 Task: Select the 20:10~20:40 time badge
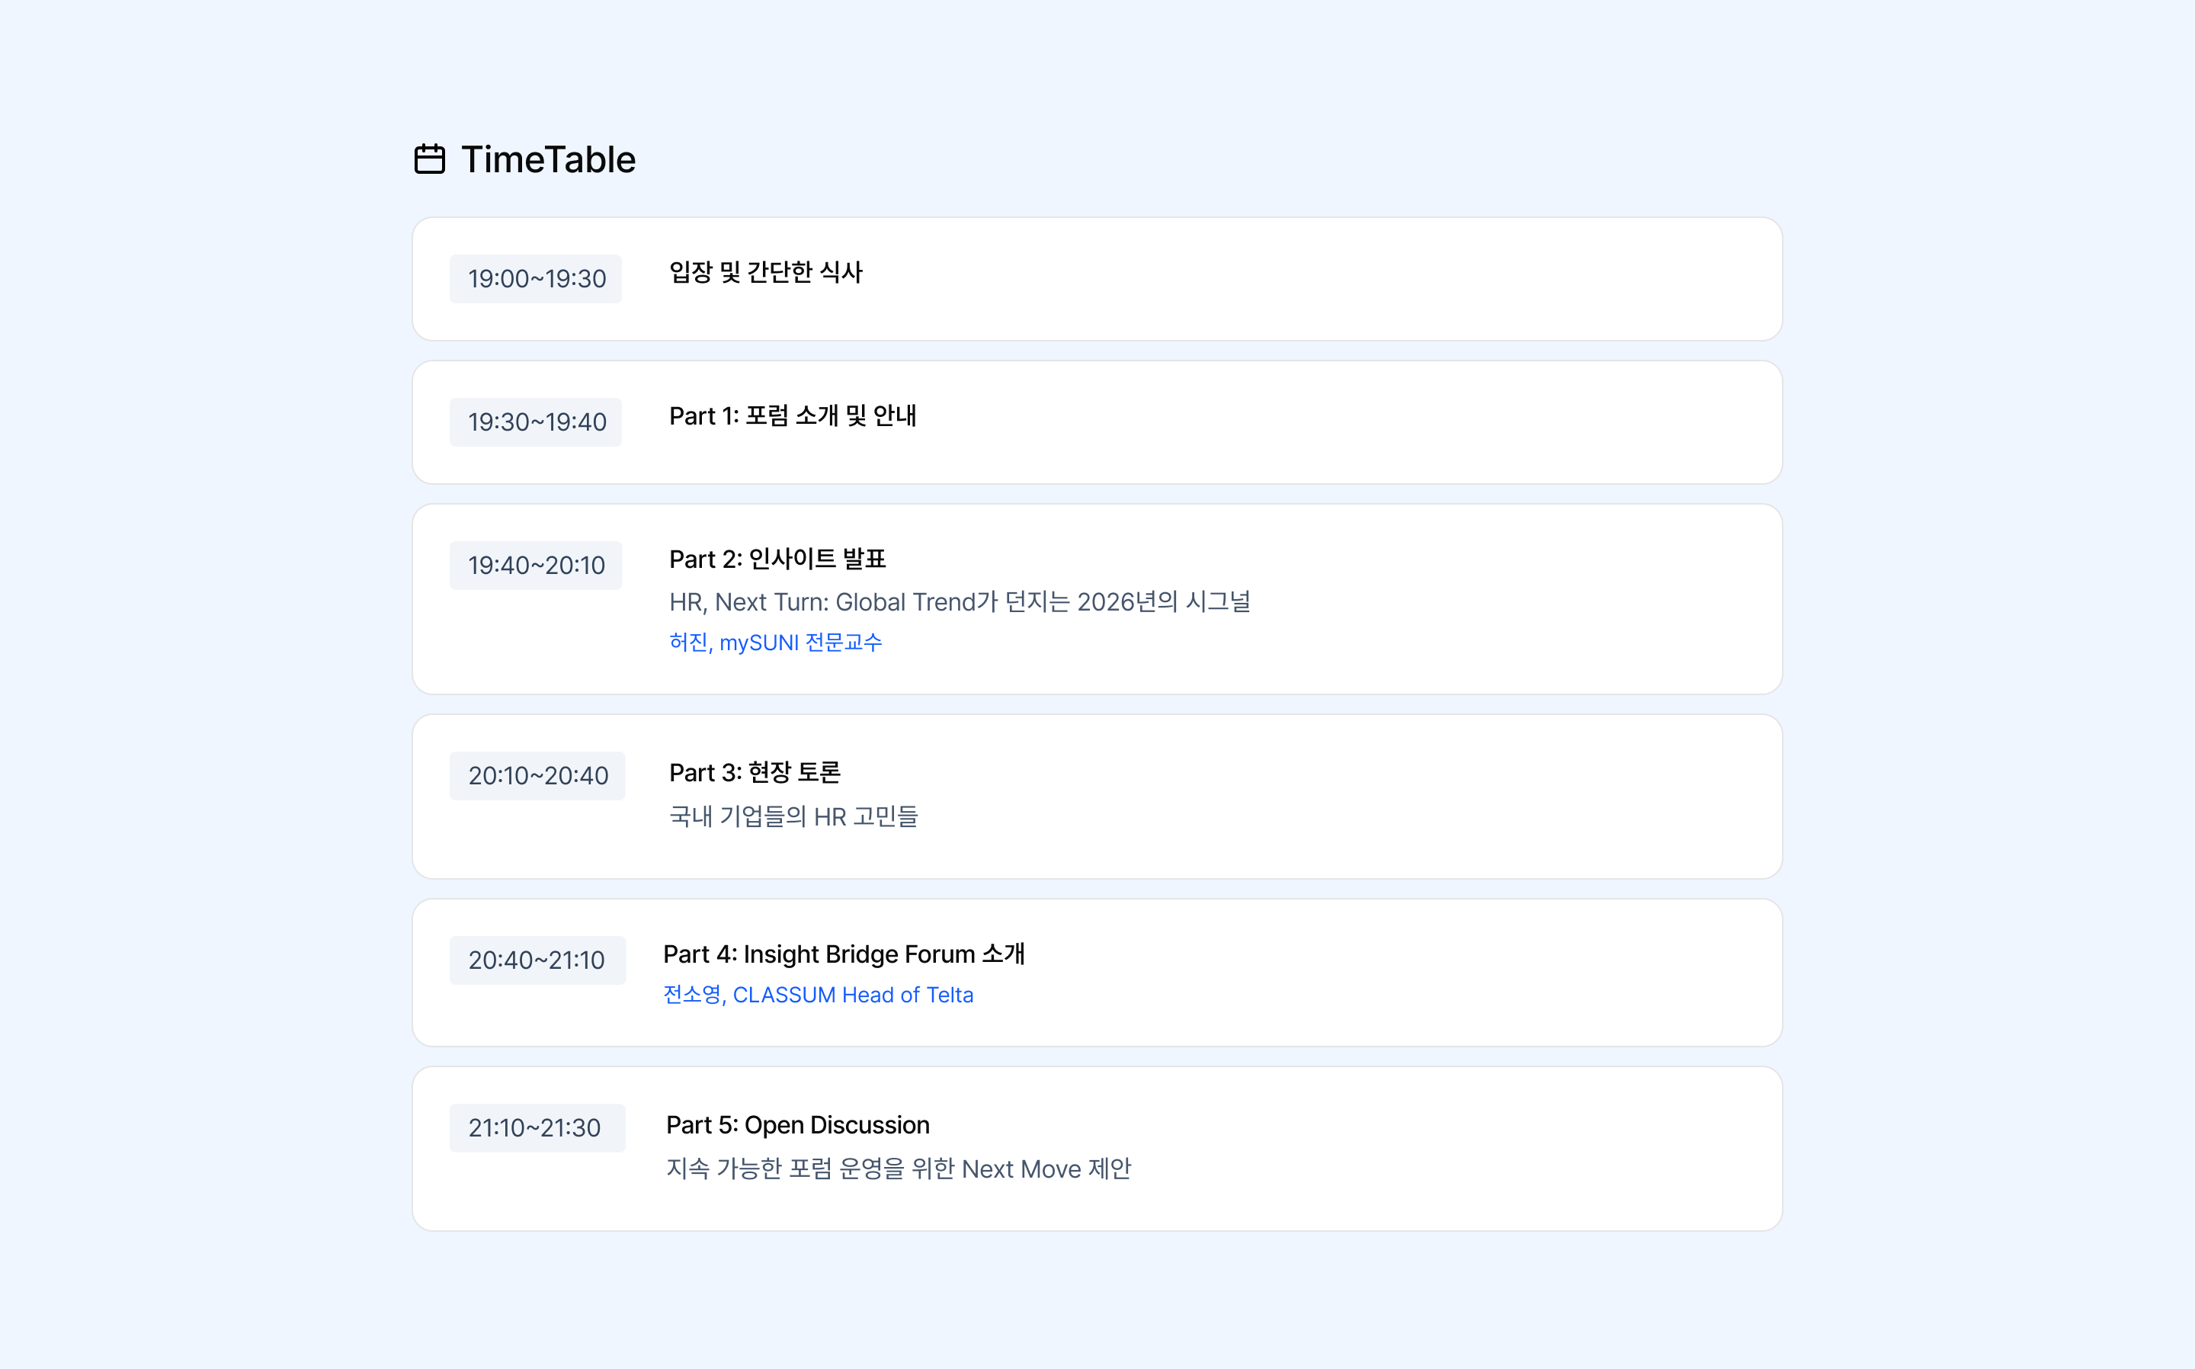tap(537, 776)
